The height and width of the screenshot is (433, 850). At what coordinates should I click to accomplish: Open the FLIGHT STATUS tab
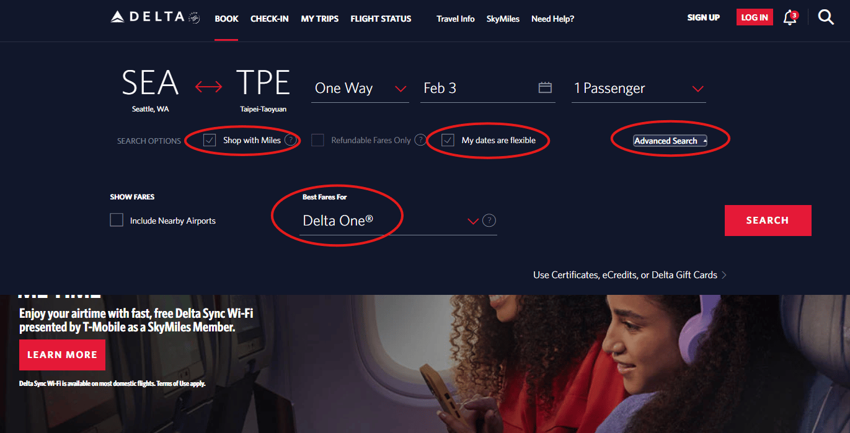coord(381,19)
